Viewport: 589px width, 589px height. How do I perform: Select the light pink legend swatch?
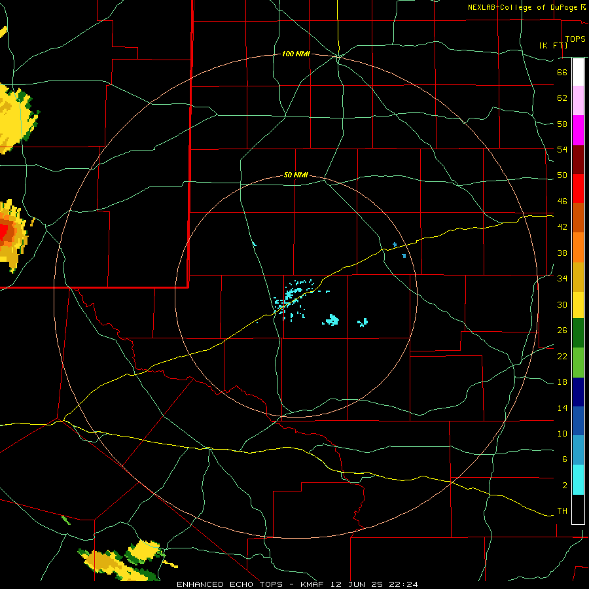click(578, 100)
